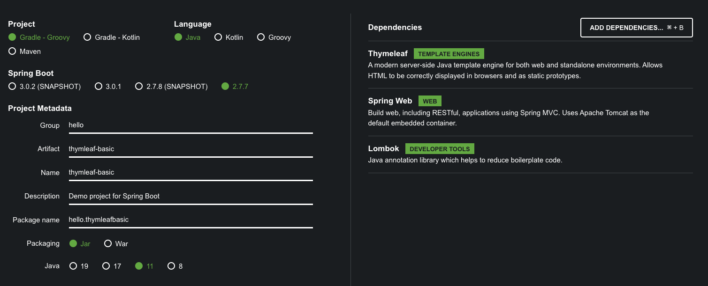Screen dimensions: 708x286
Task: Click the Thymeleaf description text
Action: coord(516,70)
